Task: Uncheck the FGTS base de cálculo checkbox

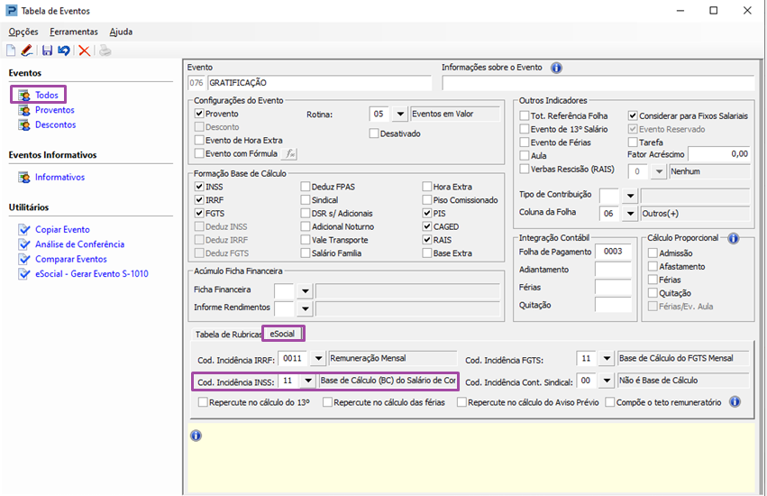Action: pos(199,214)
